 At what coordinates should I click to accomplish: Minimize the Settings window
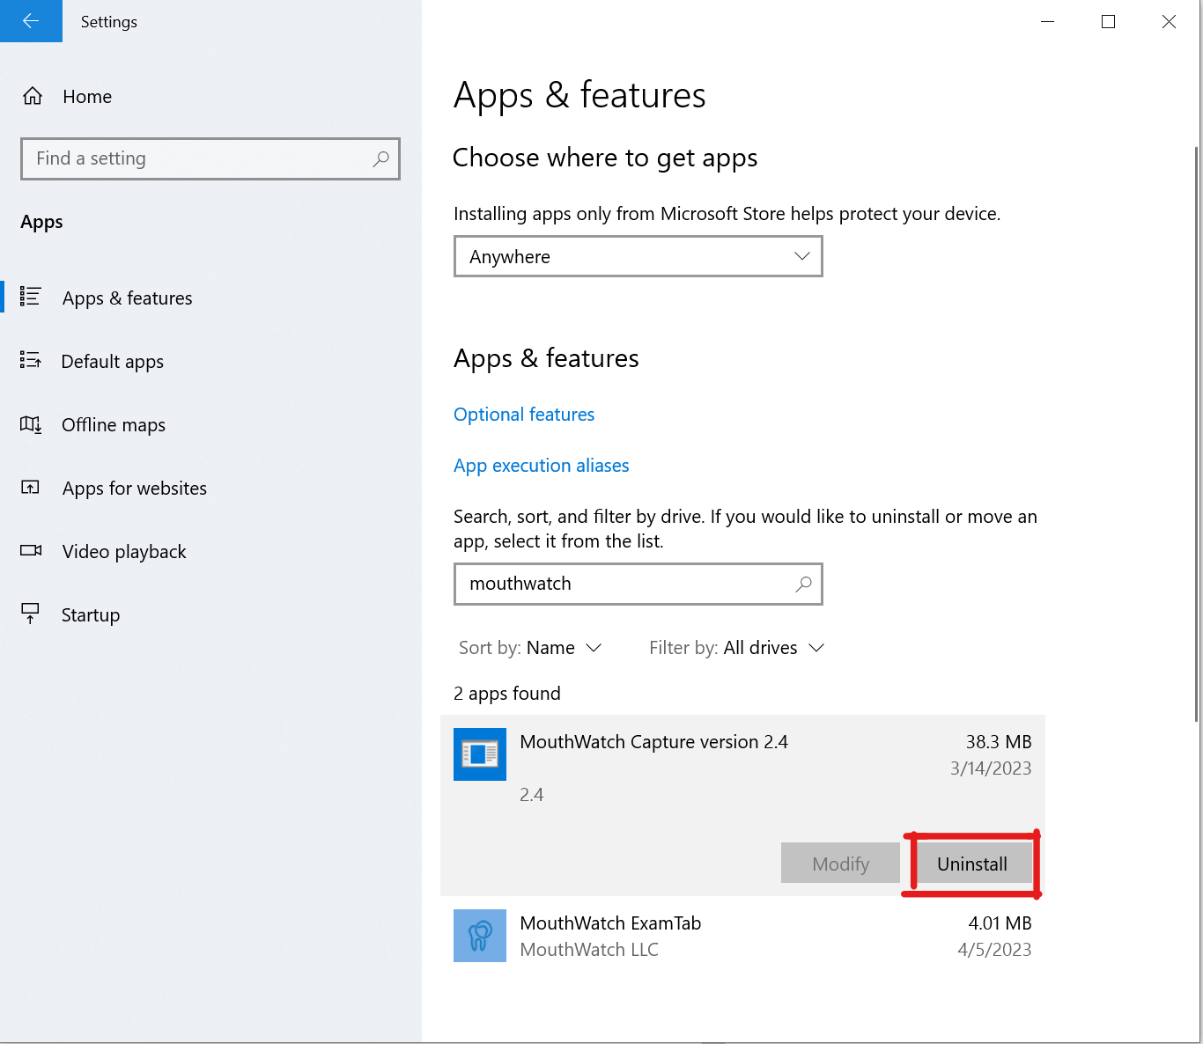tap(1048, 21)
